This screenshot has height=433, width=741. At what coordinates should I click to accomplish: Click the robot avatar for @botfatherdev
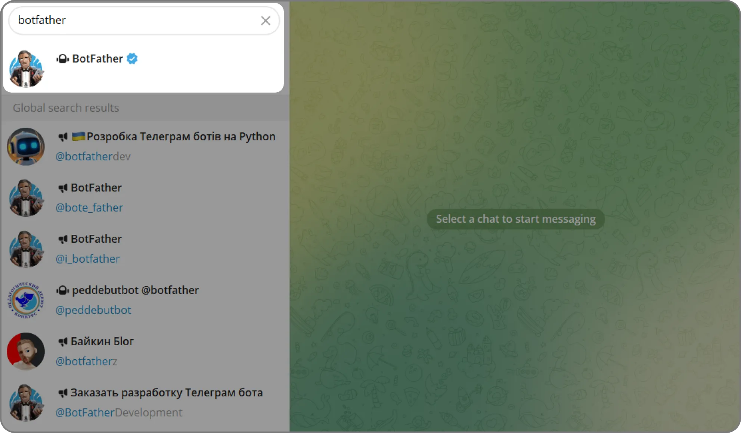(x=26, y=146)
